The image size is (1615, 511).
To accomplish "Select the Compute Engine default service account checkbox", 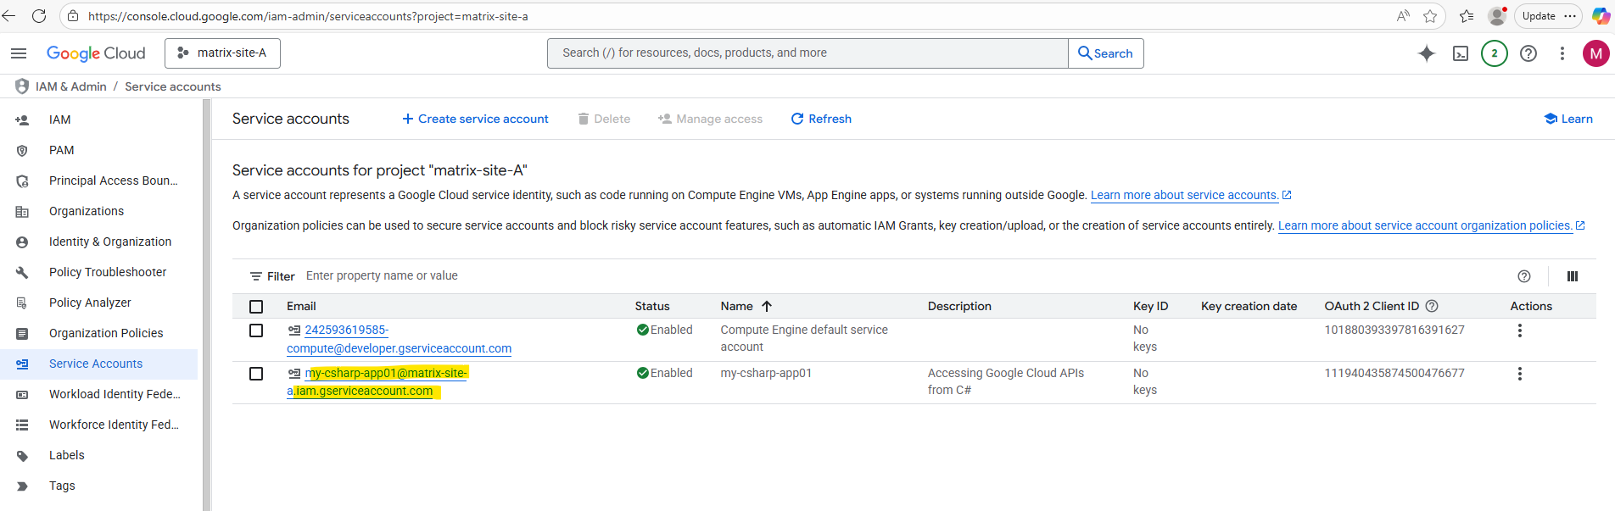I will [256, 330].
